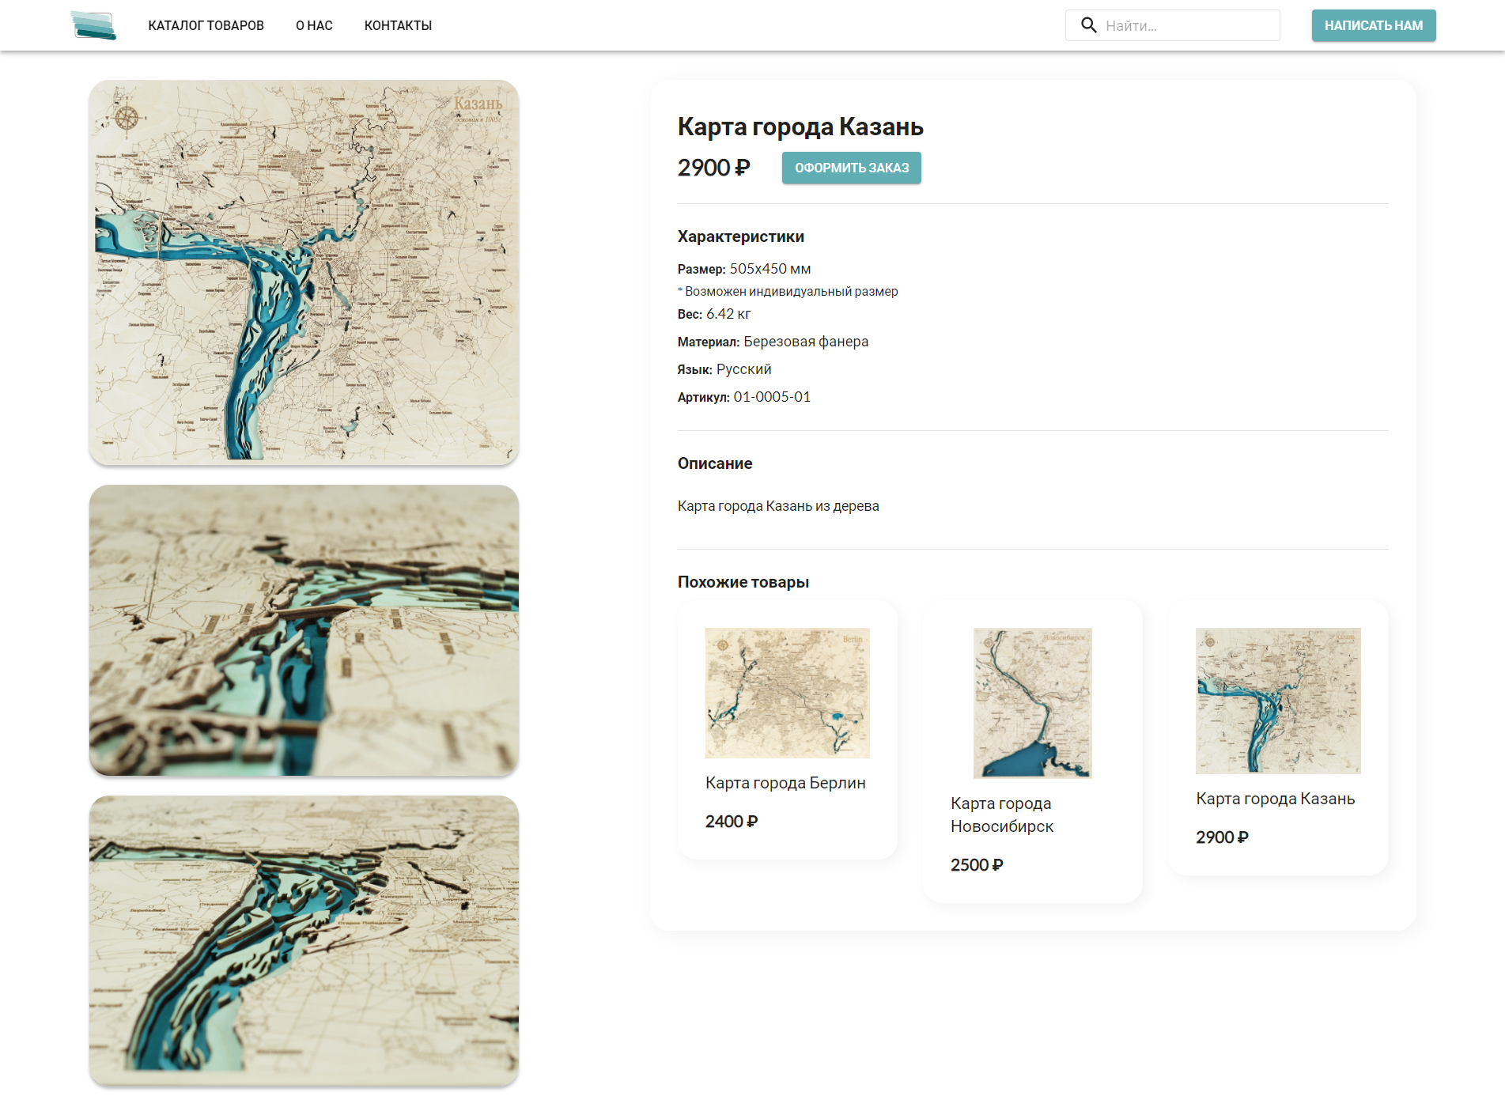Click the language value Русский

(x=743, y=369)
